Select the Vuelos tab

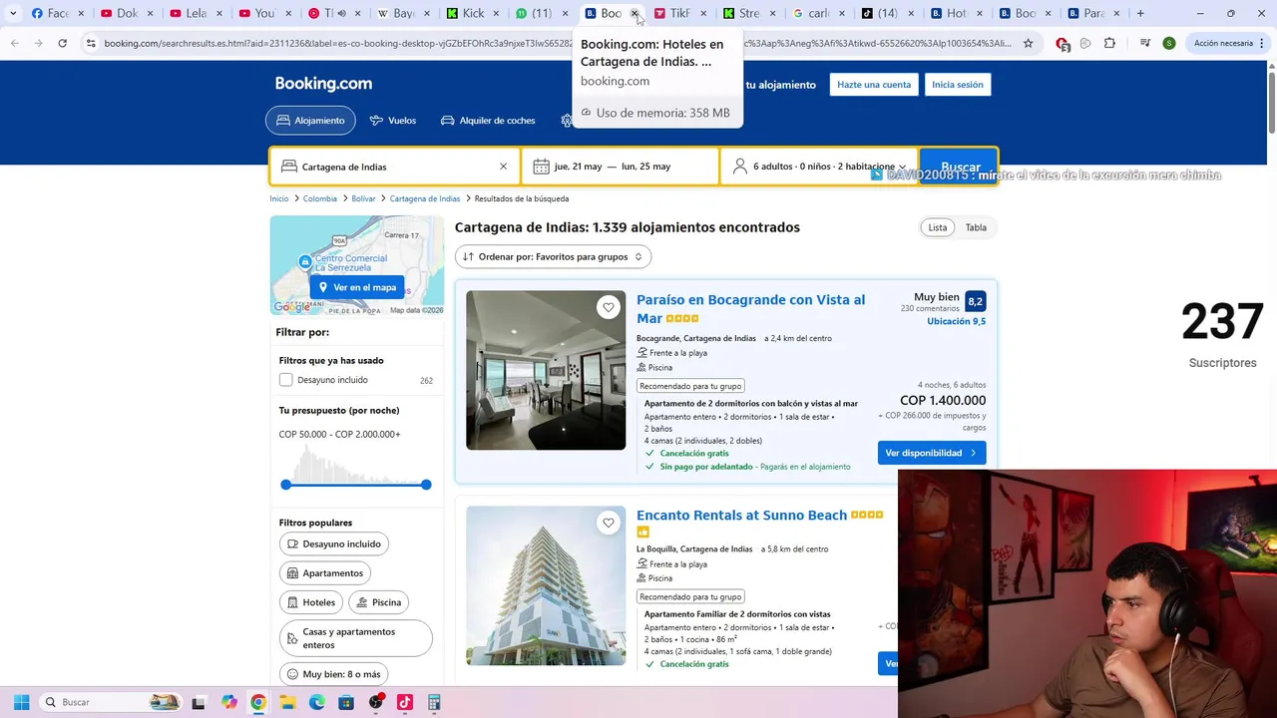point(392,120)
